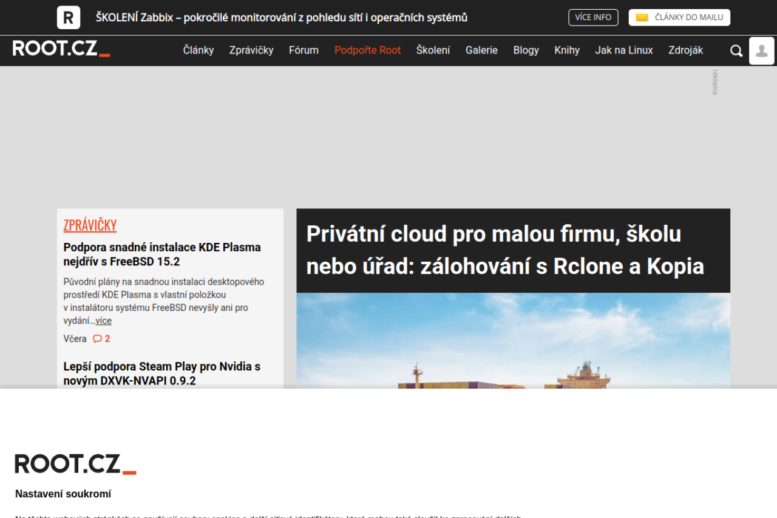The image size is (777, 518).
Task: Click the envelope icon in Články do mailu
Action: point(642,18)
